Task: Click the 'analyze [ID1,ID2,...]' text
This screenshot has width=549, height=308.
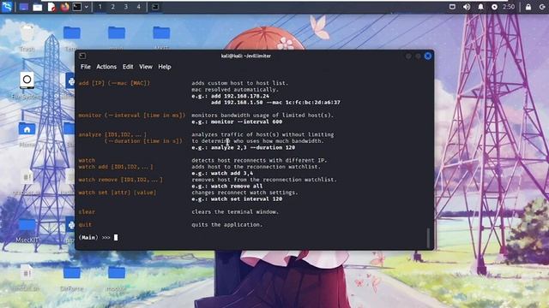Action: (112, 134)
